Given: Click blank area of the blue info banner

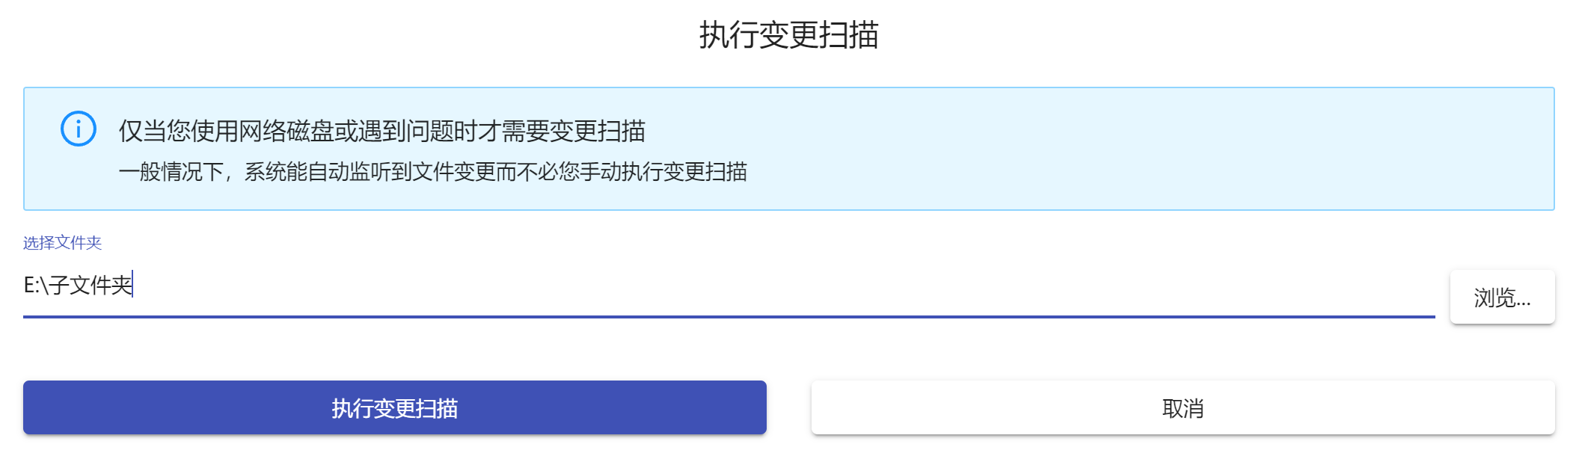Looking at the screenshot, I should pyautogui.click(x=1122, y=150).
